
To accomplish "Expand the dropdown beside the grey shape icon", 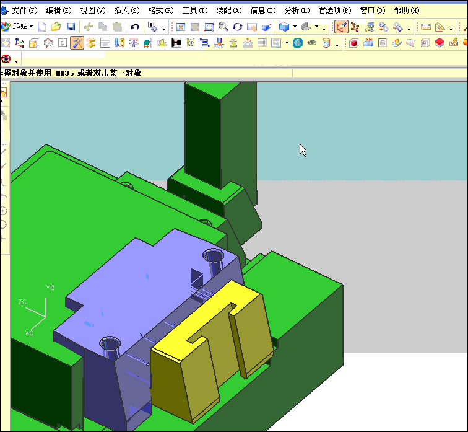I will coord(316,27).
